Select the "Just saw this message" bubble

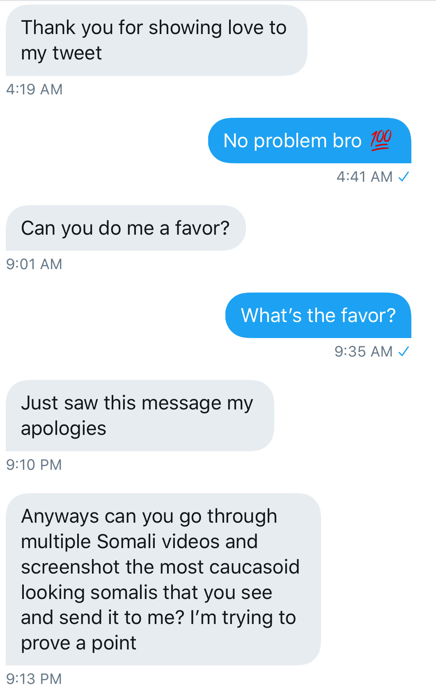click(140, 416)
